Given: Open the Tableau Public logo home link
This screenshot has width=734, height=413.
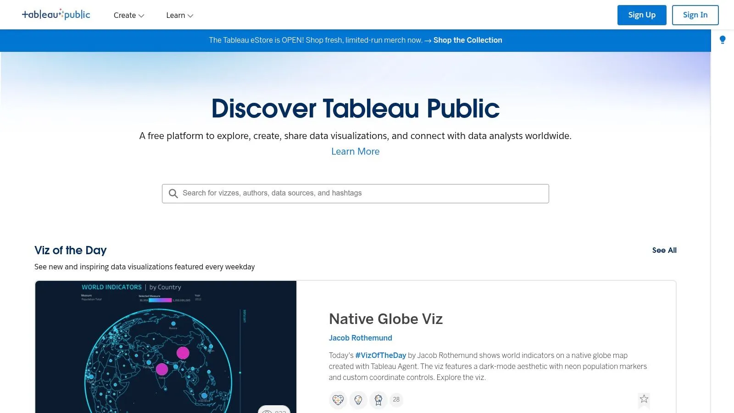Looking at the screenshot, I should point(56,15).
